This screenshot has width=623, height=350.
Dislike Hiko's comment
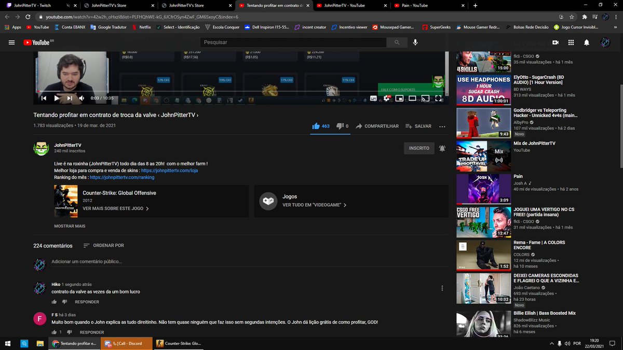coord(65,302)
